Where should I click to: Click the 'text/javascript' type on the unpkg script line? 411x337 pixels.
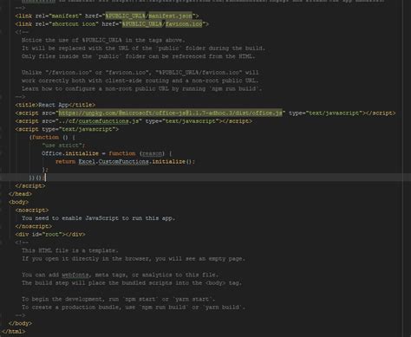[334, 113]
